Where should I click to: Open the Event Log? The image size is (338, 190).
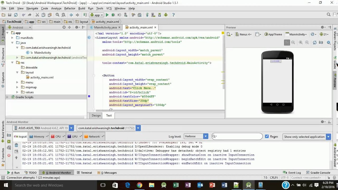click(292, 173)
